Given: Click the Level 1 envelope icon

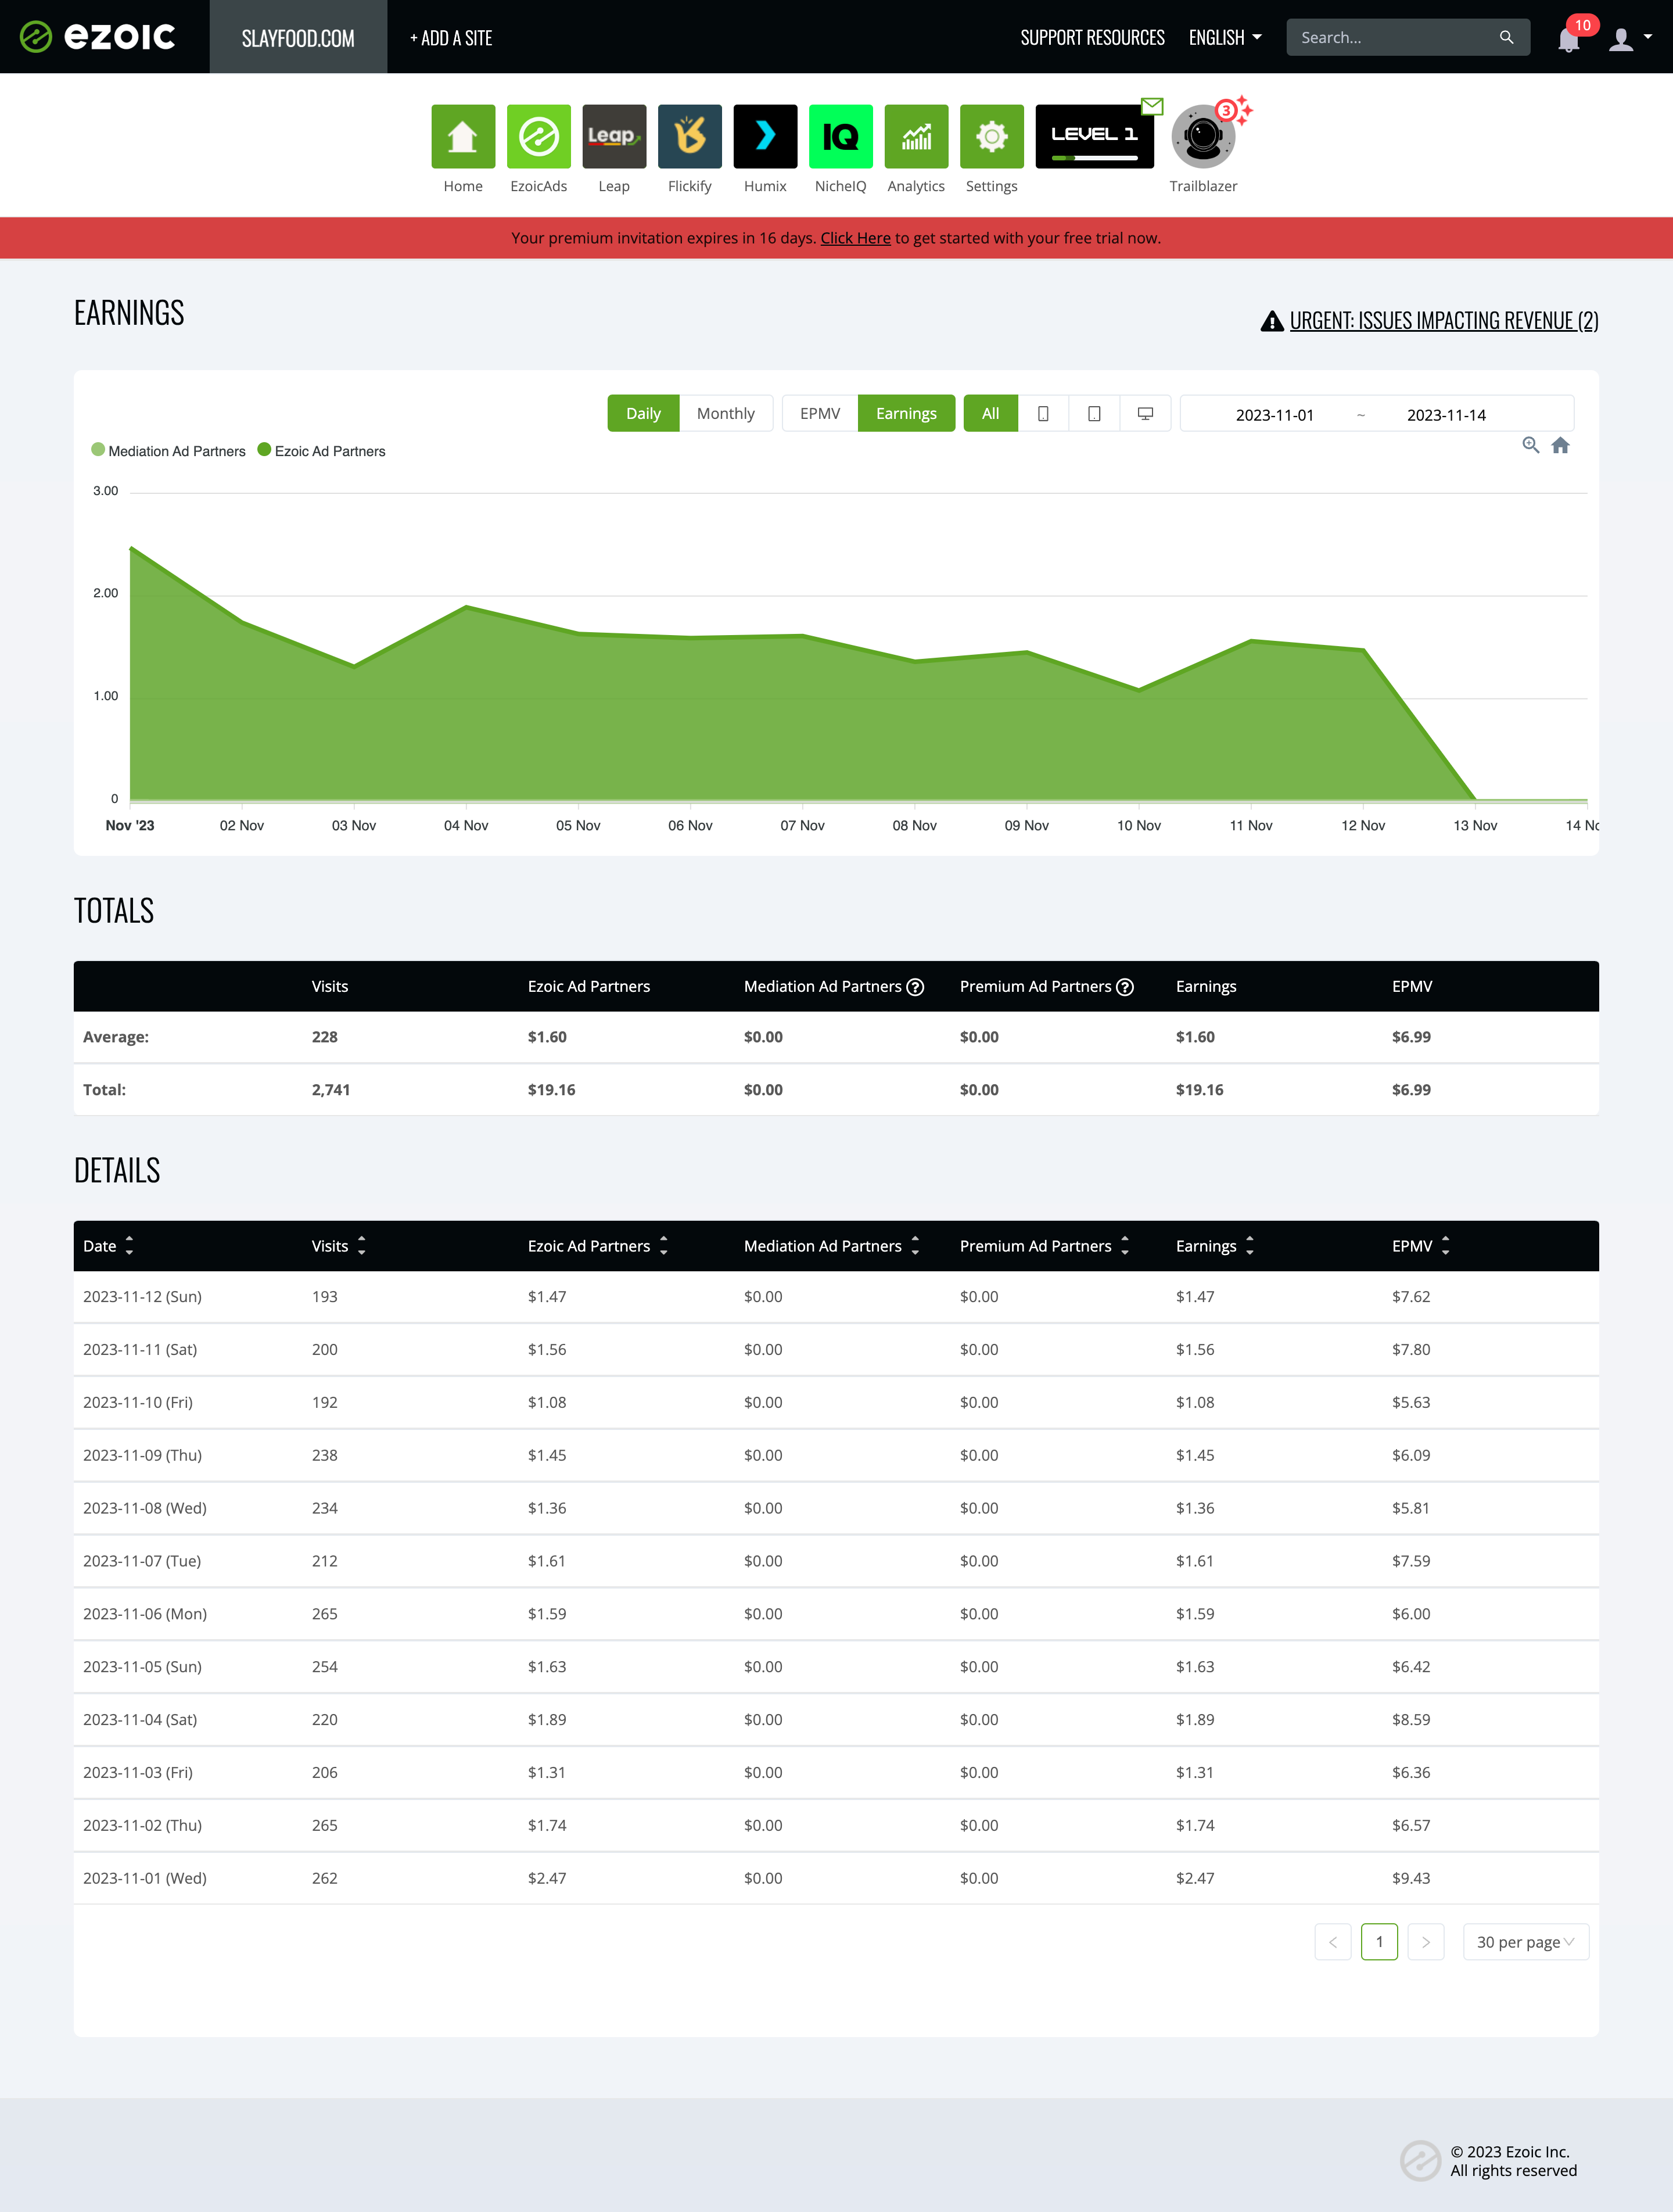Looking at the screenshot, I should [x=1152, y=106].
